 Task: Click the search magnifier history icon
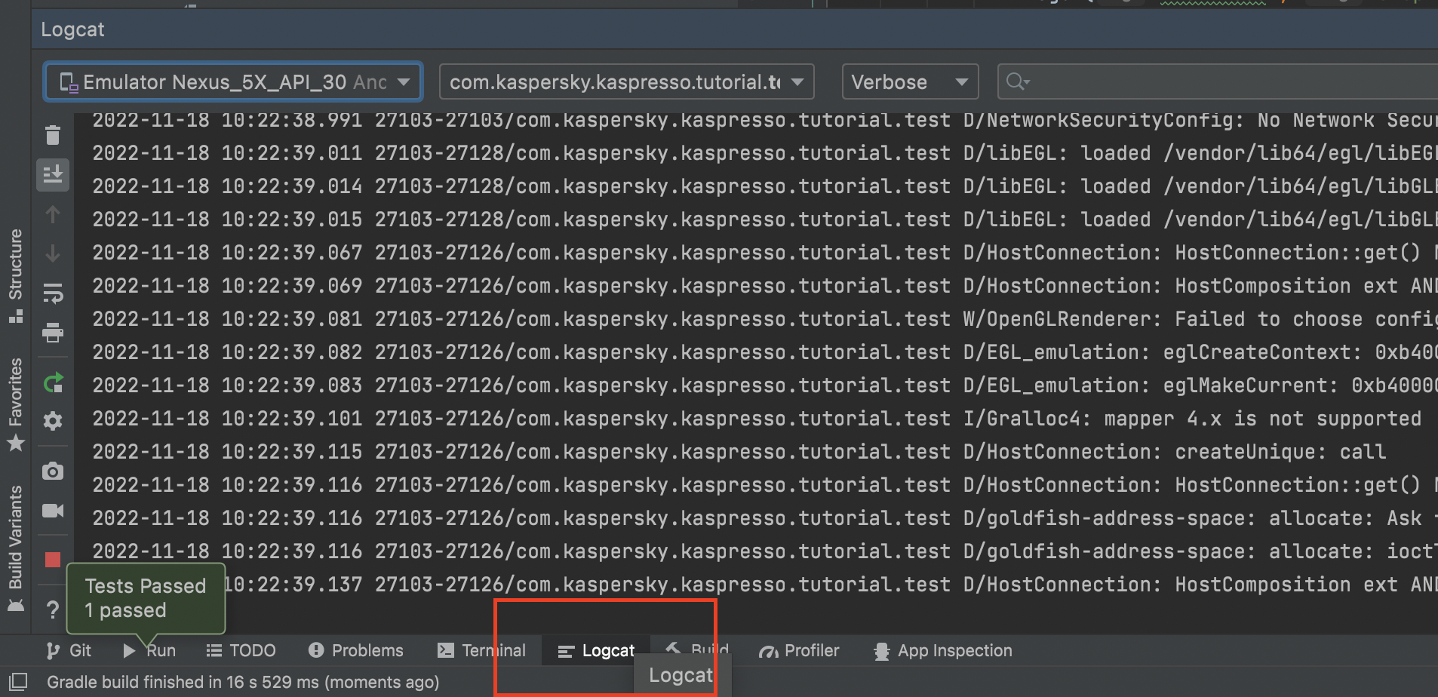(x=1017, y=81)
